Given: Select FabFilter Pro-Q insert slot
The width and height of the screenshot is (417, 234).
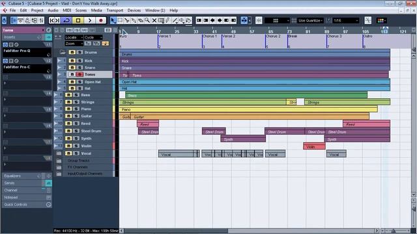Looking at the screenshot, I should point(27,52).
